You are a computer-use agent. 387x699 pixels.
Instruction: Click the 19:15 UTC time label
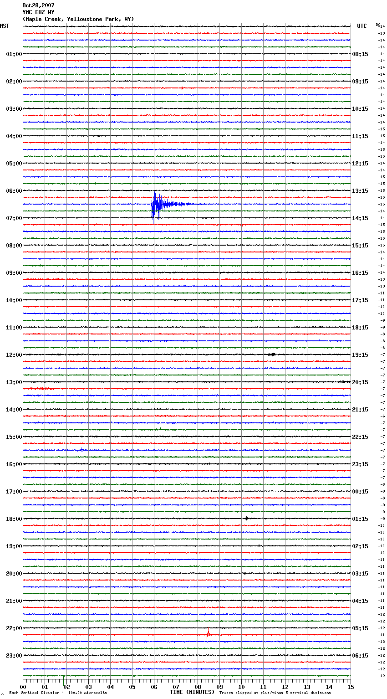click(x=360, y=355)
